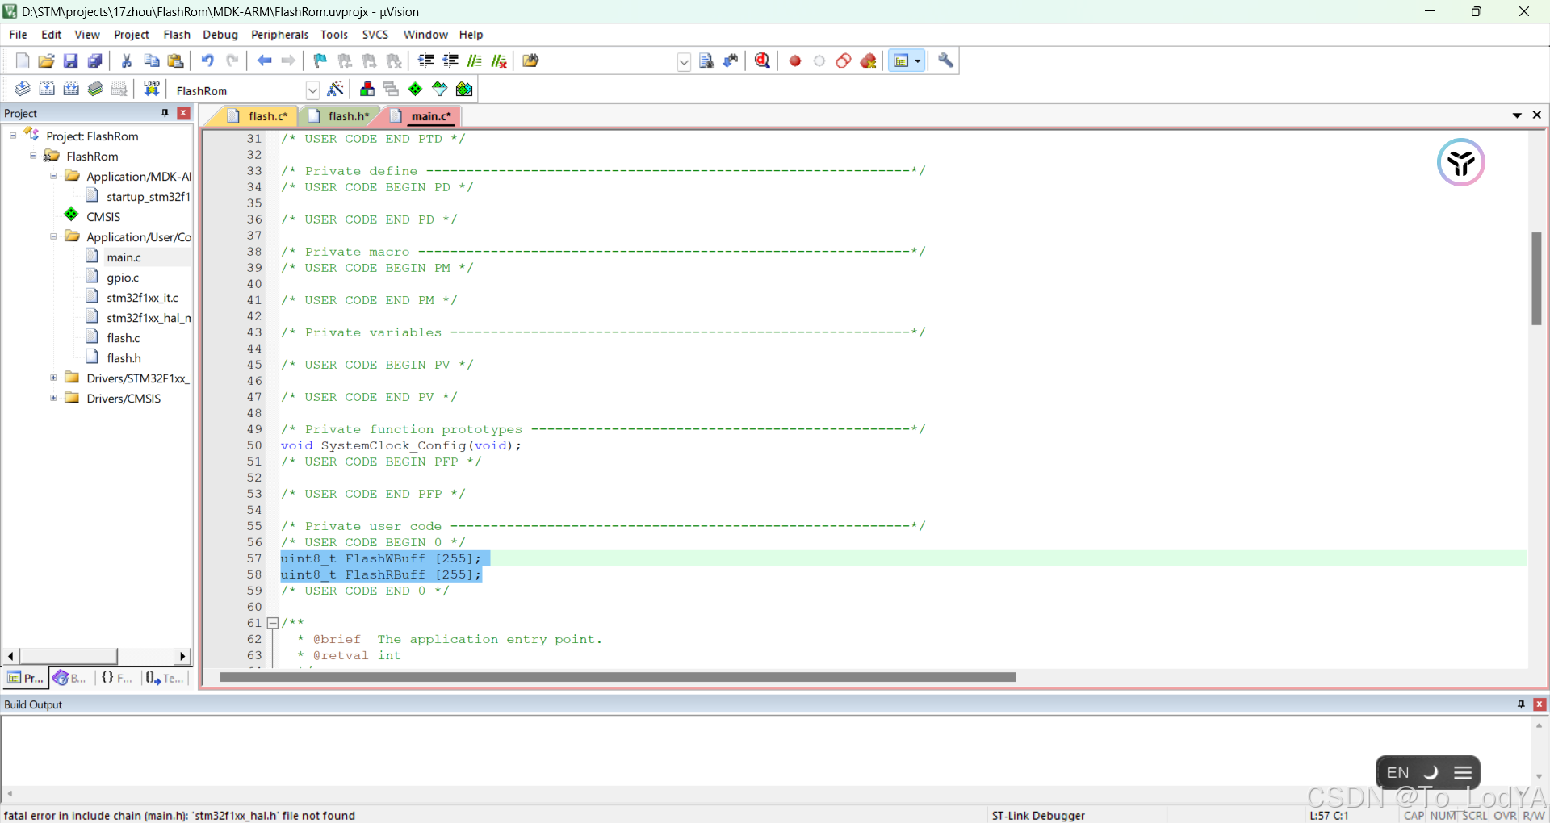Open Options for Target magic wand icon

(336, 89)
